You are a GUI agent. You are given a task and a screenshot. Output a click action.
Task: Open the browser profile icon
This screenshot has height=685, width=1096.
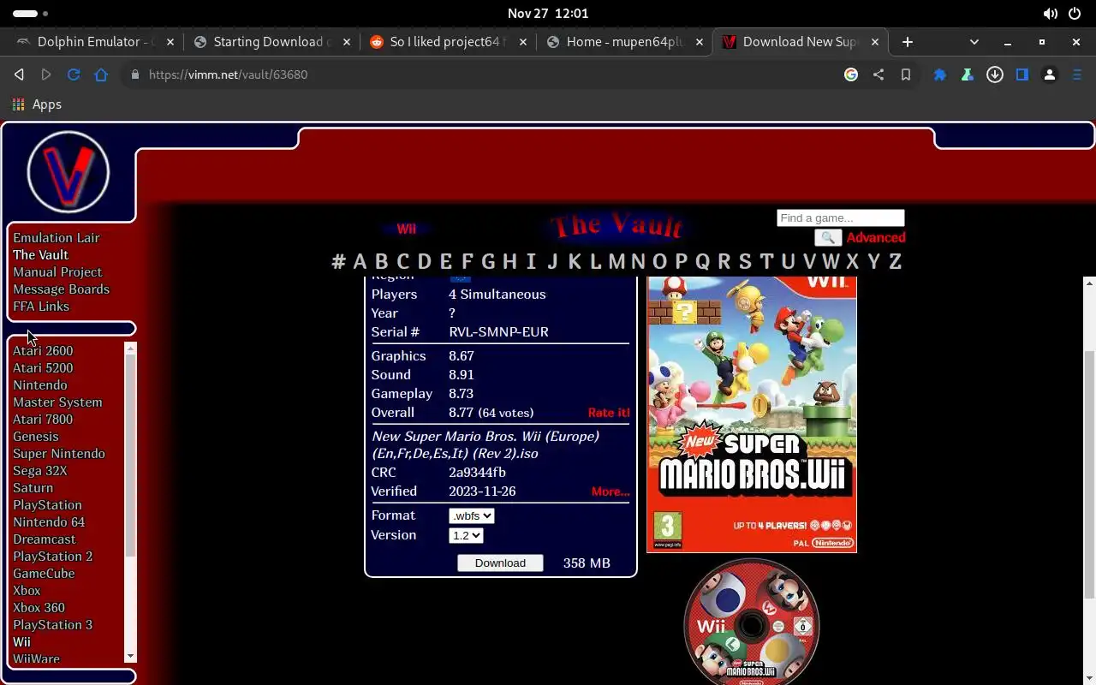pyautogui.click(x=1050, y=74)
